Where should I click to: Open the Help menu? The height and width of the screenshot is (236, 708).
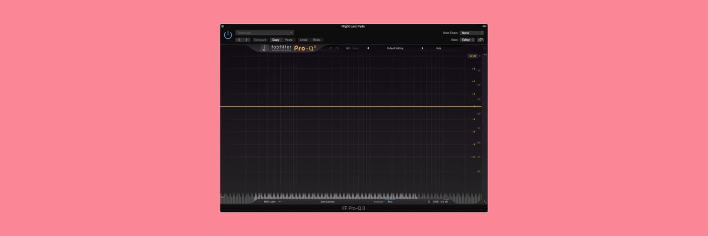[438, 48]
